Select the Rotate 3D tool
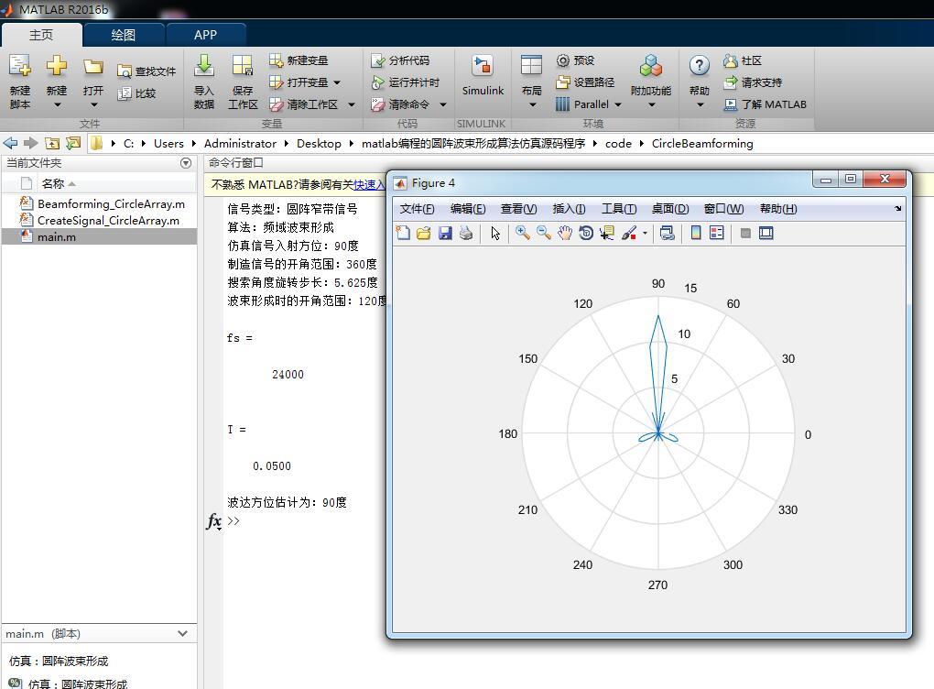Viewport: 934px width, 689px height. pos(586,233)
